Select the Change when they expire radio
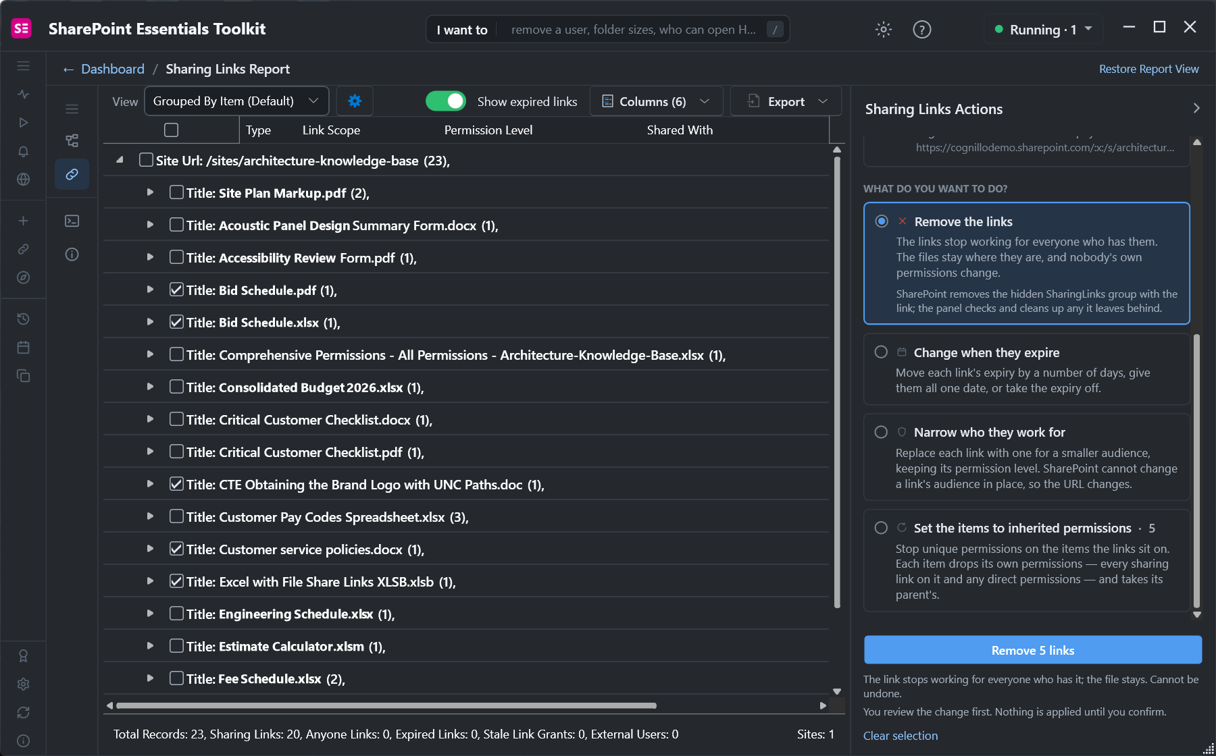This screenshot has height=756, width=1216. 881,352
